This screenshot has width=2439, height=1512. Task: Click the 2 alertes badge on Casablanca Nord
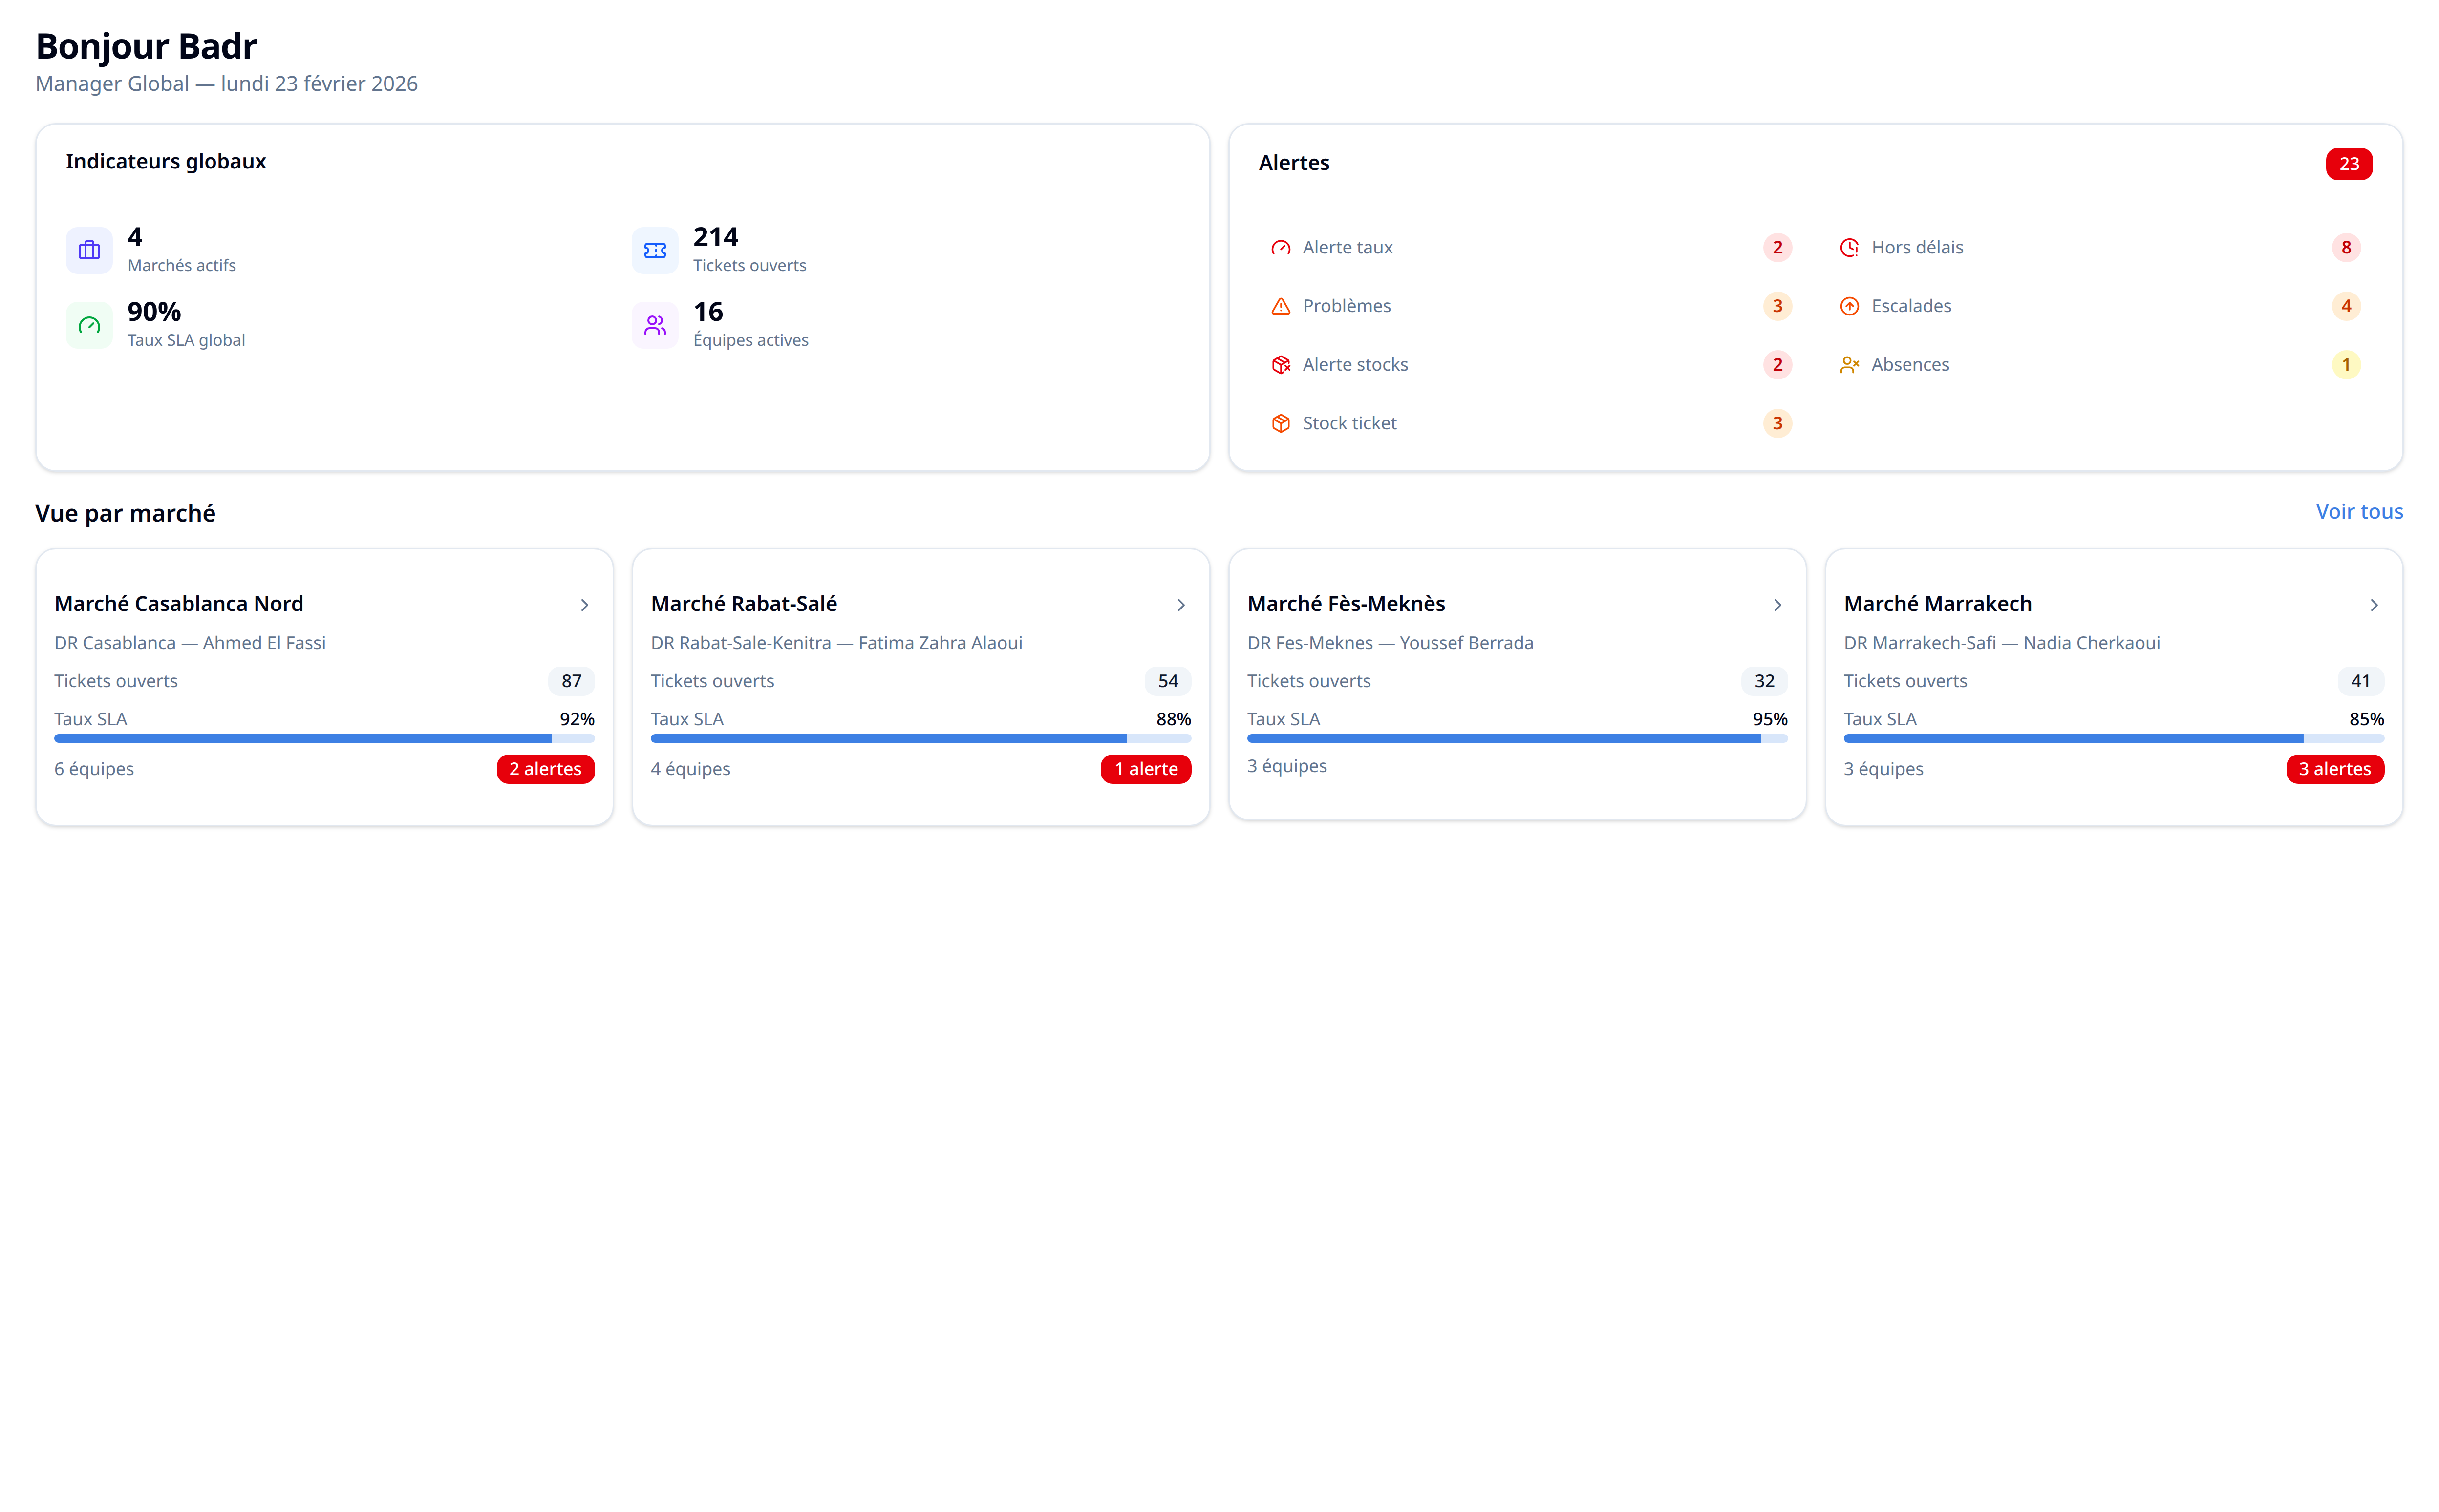click(x=545, y=769)
